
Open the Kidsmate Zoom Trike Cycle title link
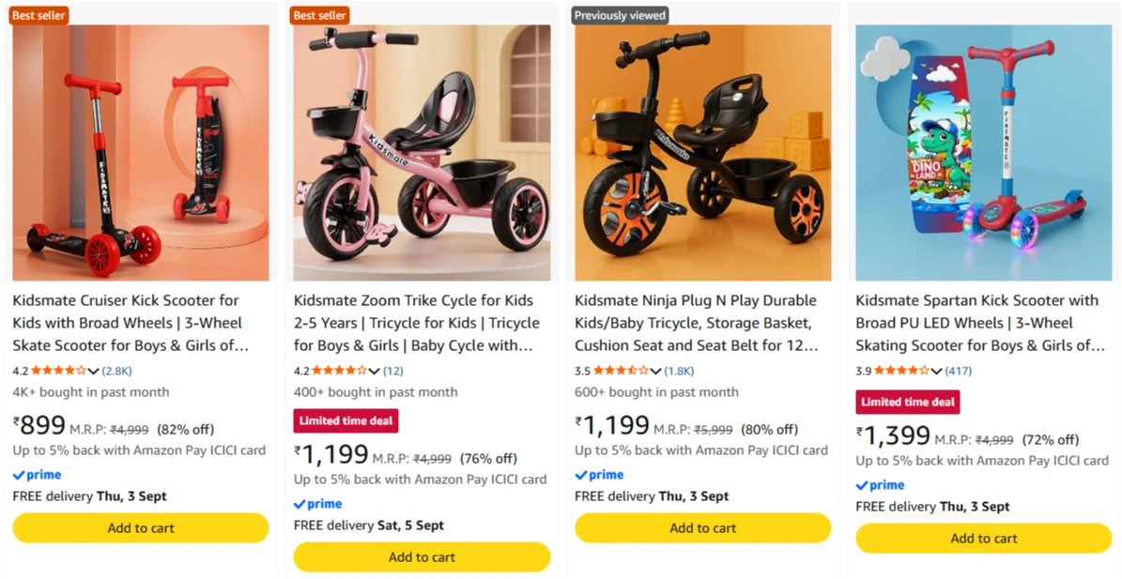[417, 323]
